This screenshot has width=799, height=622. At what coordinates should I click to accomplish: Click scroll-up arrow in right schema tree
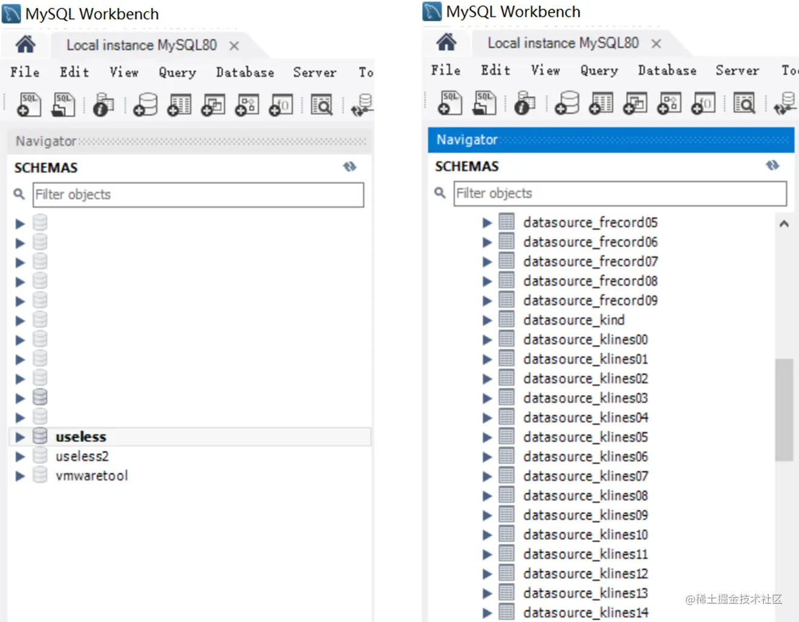pyautogui.click(x=784, y=223)
